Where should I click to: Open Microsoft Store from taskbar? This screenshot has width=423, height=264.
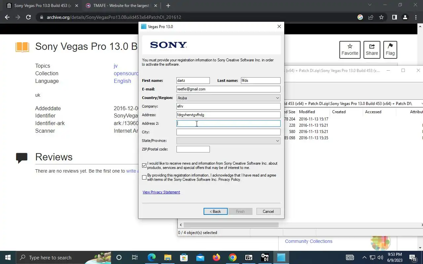[x=184, y=257]
